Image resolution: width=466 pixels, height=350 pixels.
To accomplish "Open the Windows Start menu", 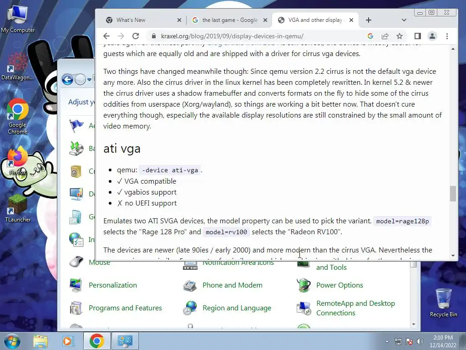I will click(12, 341).
